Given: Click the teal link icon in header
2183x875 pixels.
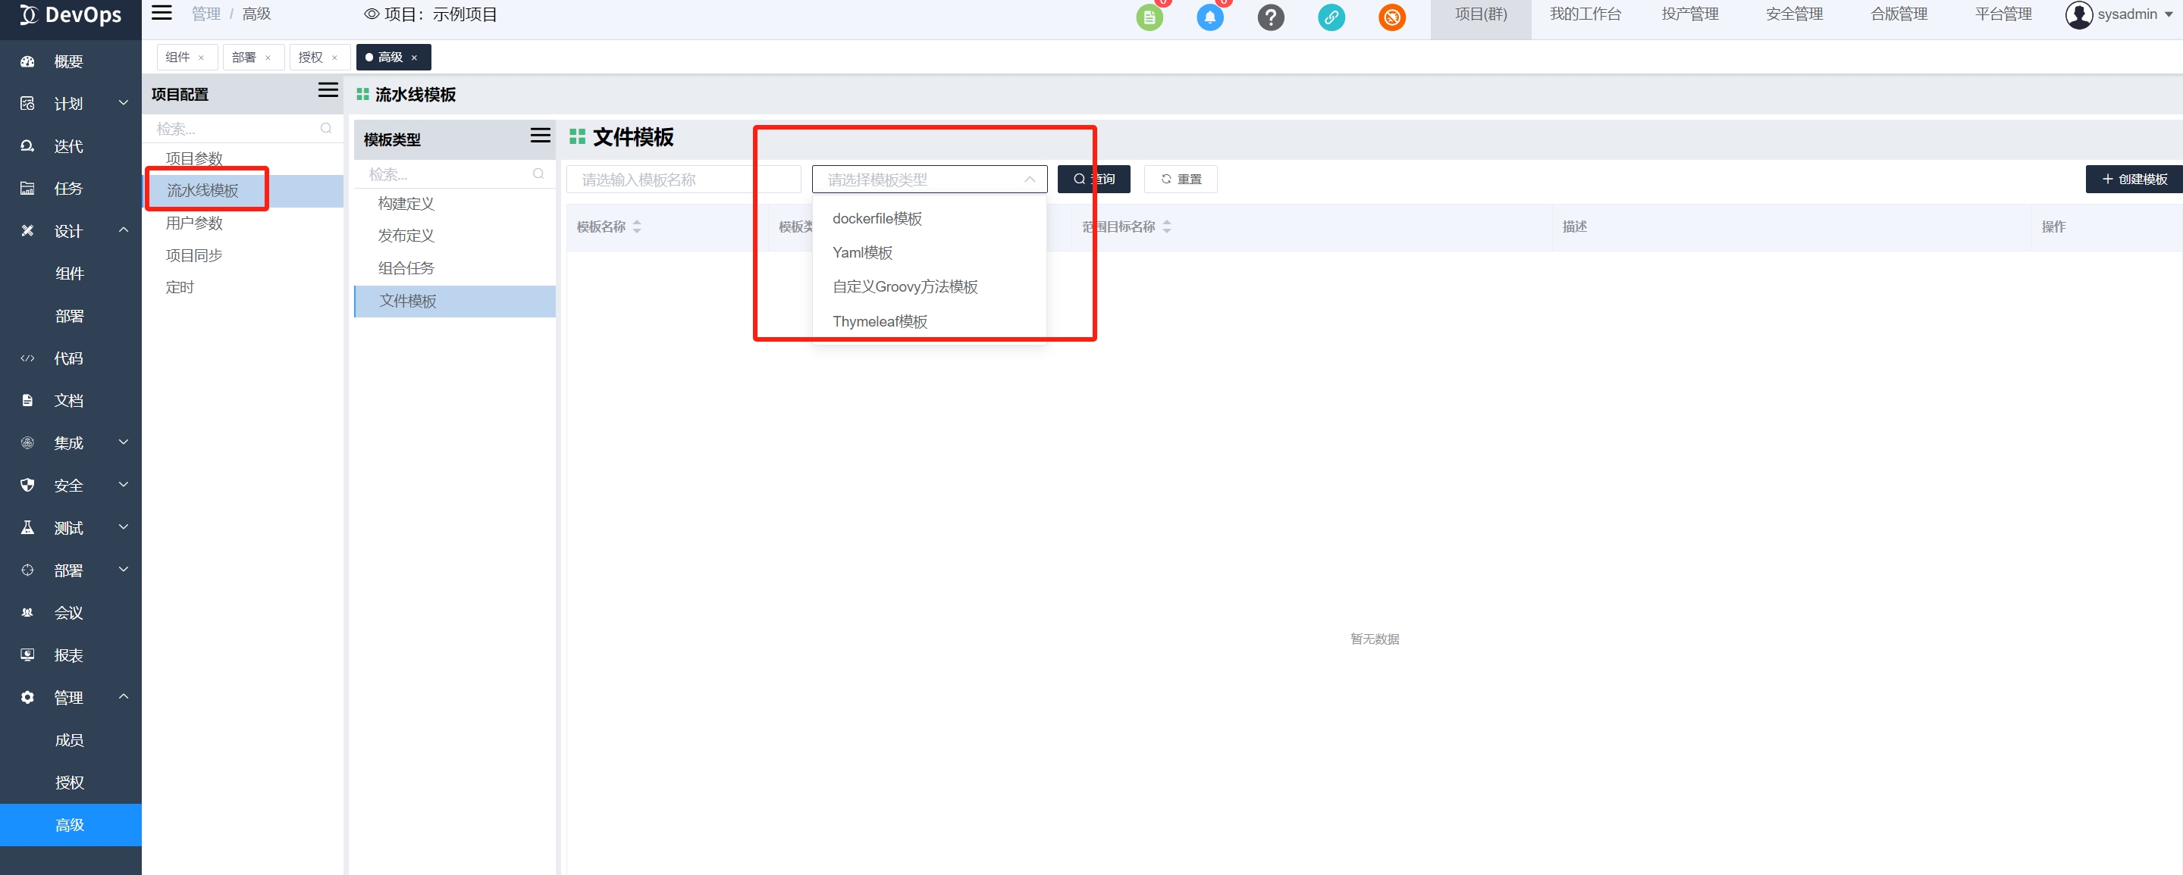Looking at the screenshot, I should [1331, 17].
